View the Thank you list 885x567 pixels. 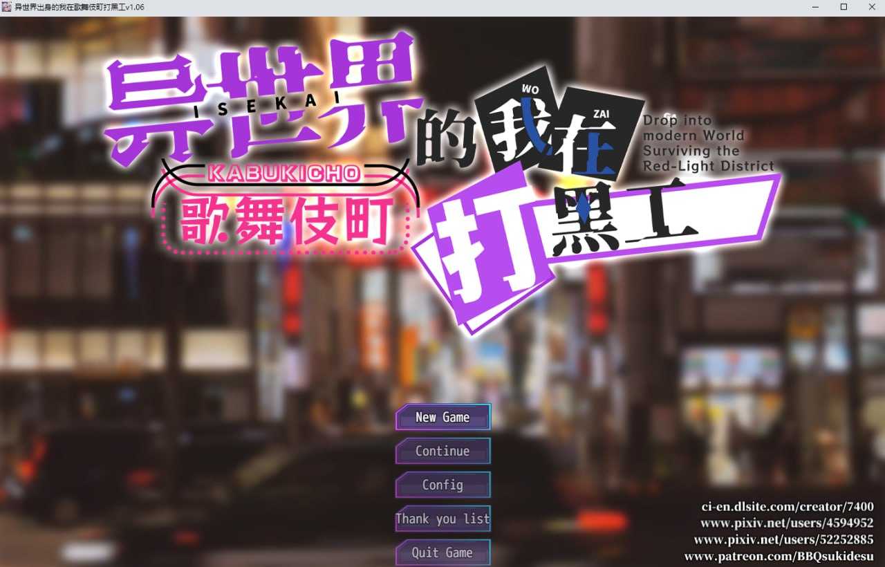(x=442, y=519)
